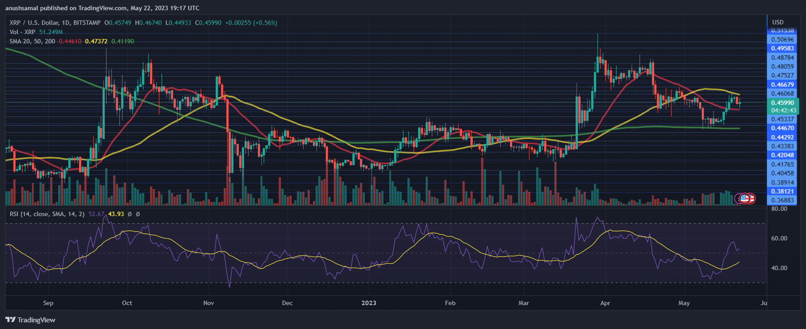Click the 80.00 level on RSI scale

(779, 209)
